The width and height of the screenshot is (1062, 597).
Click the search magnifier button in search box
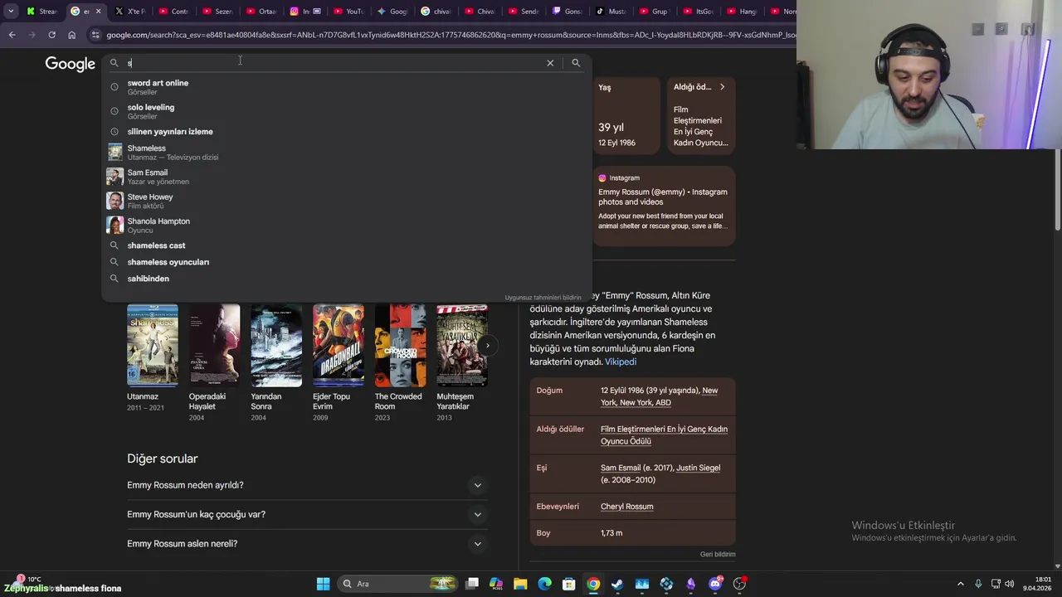click(576, 63)
